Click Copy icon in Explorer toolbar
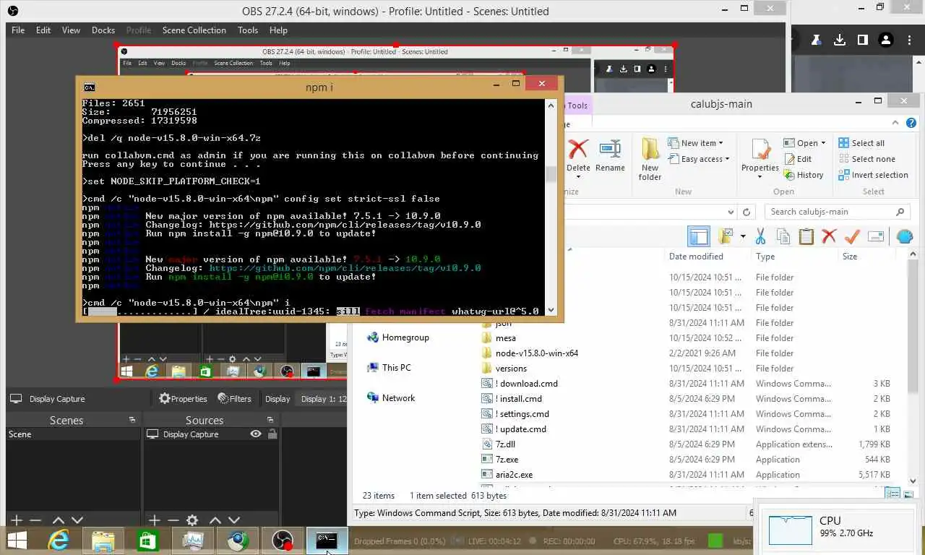The image size is (925, 555). point(783,236)
